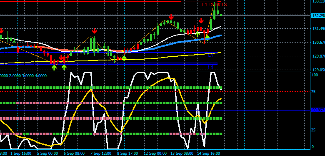
Task: Select the 50.857 indicator level tag
Action: click(318, 110)
